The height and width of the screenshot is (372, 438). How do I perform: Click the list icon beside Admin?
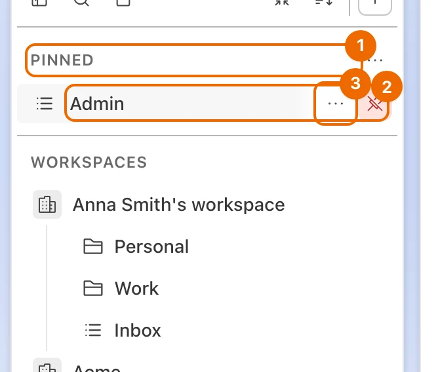(x=45, y=103)
